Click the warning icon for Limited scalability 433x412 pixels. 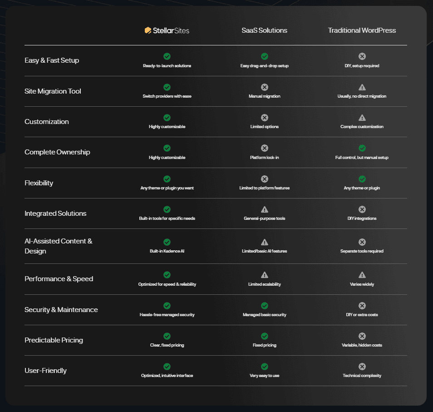click(x=264, y=274)
